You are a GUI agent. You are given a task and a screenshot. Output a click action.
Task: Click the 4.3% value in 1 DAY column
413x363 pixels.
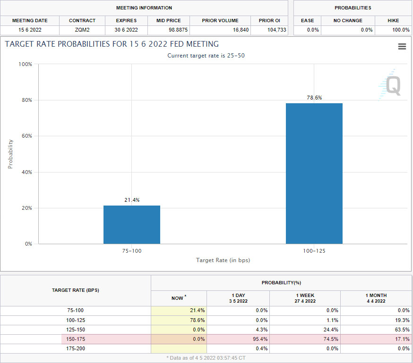261,330
